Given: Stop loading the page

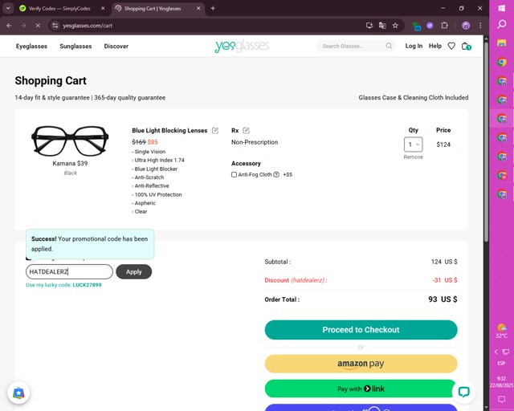Looking at the screenshot, I should (x=38, y=25).
